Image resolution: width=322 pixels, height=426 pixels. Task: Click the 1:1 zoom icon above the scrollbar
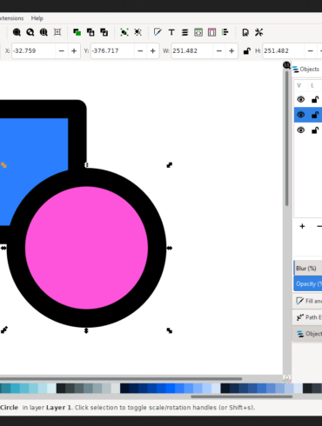286,65
